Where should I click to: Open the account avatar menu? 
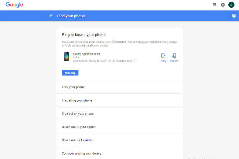(x=231, y=5)
